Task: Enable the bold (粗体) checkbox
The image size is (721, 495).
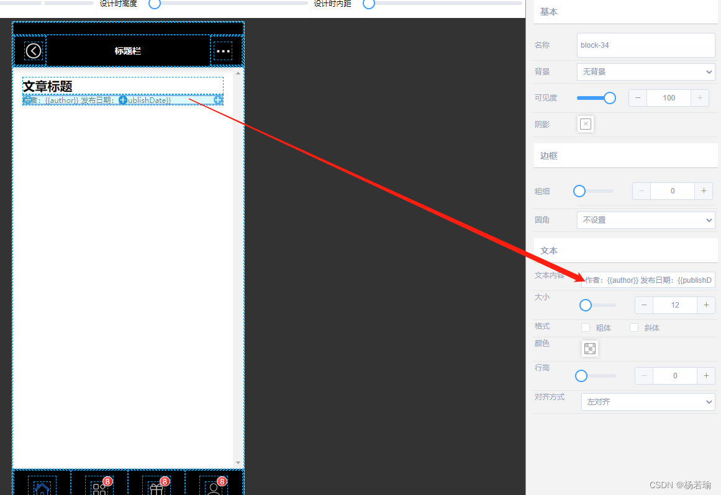Action: tap(585, 328)
